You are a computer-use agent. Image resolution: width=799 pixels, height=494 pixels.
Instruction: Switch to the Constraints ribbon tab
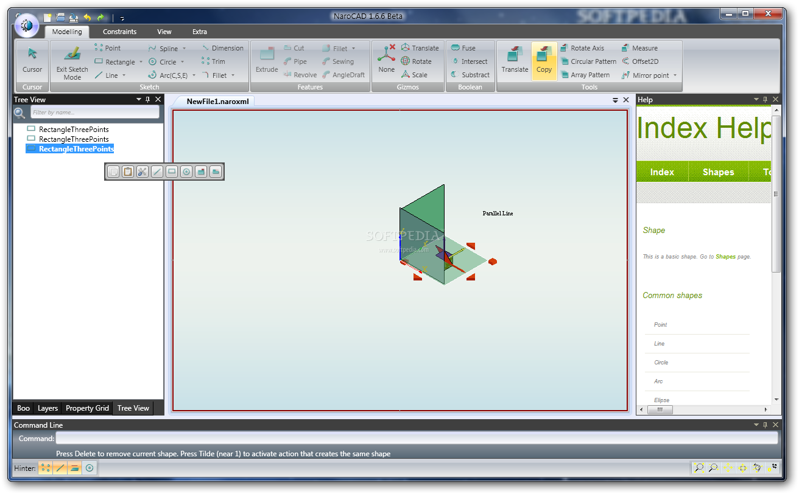coord(119,32)
